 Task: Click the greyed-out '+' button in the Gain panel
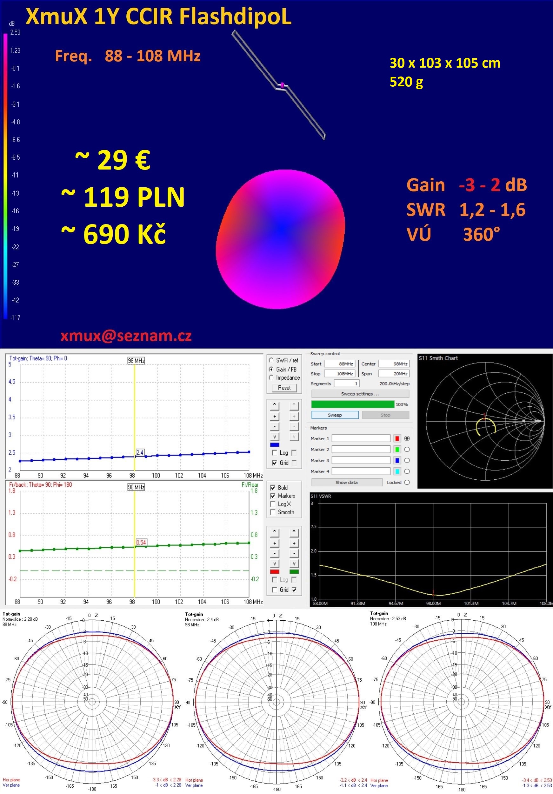click(294, 417)
